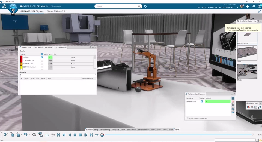Expand the bottom action bar chevron
This screenshot has width=262, height=142.
tap(2, 133)
